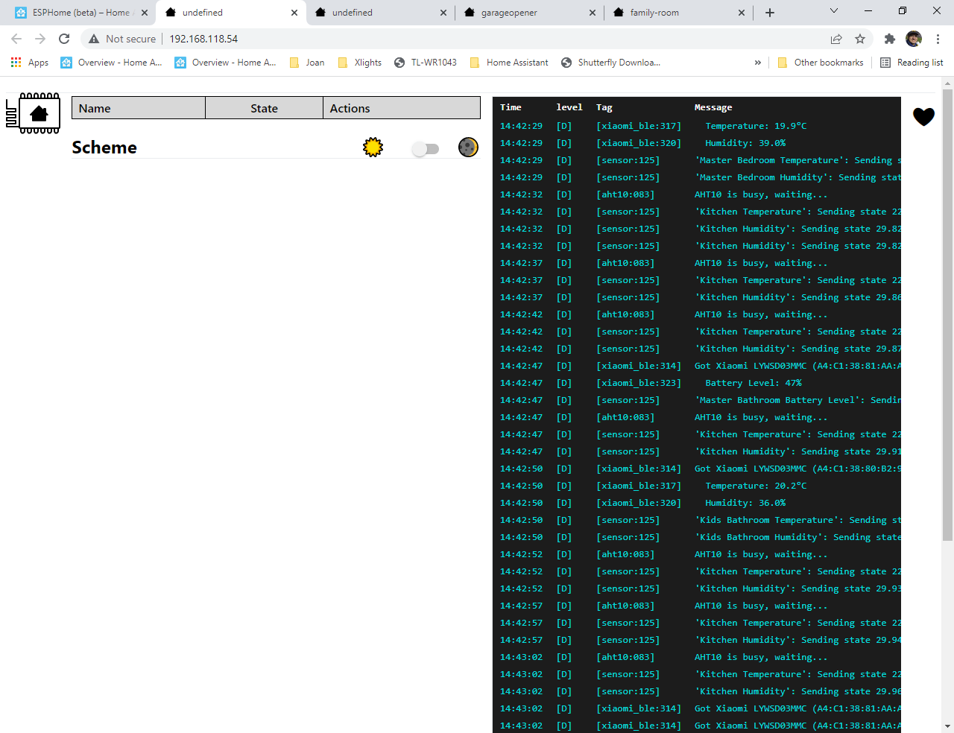Open the Other bookmarks folder
The height and width of the screenshot is (733, 954).
tap(821, 63)
